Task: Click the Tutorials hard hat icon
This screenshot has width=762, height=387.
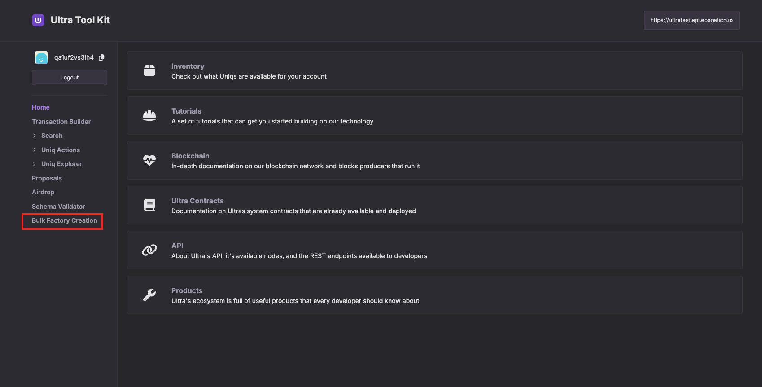Action: click(x=149, y=115)
